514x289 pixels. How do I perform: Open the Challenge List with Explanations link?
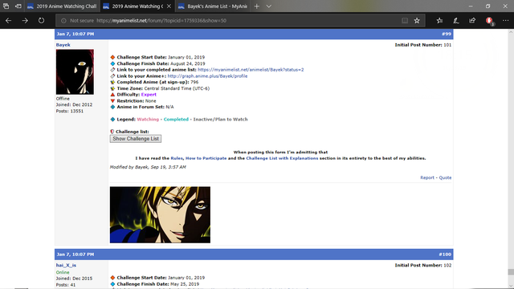pyautogui.click(x=282, y=158)
